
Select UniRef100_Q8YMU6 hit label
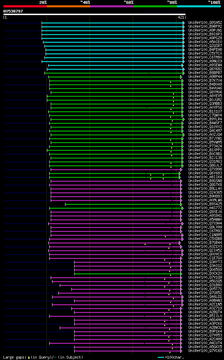click(205, 92)
